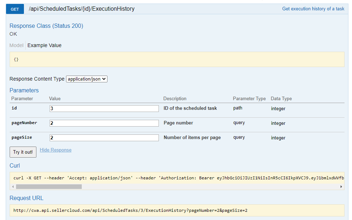The height and width of the screenshot is (220, 352).
Task: Click the 'path' parameter type cell
Action: (x=238, y=108)
